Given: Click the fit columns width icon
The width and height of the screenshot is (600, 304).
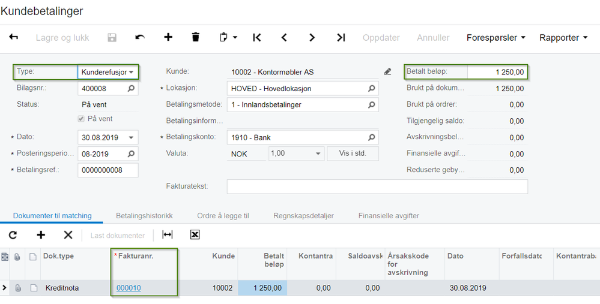Looking at the screenshot, I should (167, 235).
